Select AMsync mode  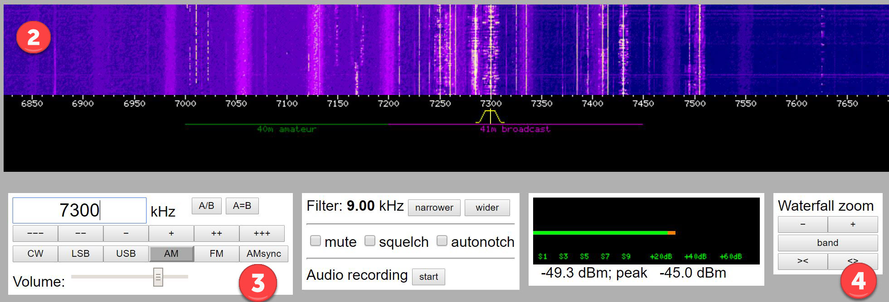tap(264, 254)
